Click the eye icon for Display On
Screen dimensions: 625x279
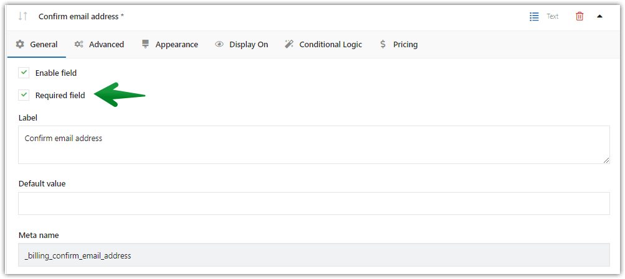pos(219,45)
